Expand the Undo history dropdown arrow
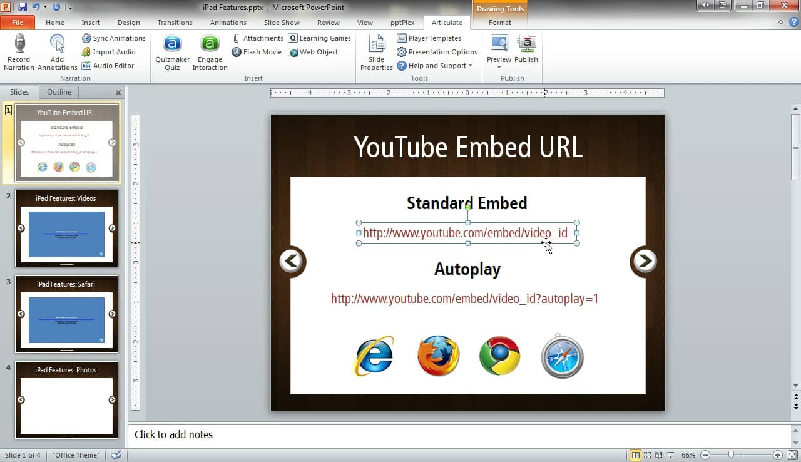This screenshot has width=801, height=462. 45,7
